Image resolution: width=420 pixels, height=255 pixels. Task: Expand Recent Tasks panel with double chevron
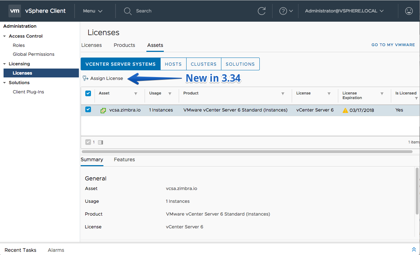[414, 249]
